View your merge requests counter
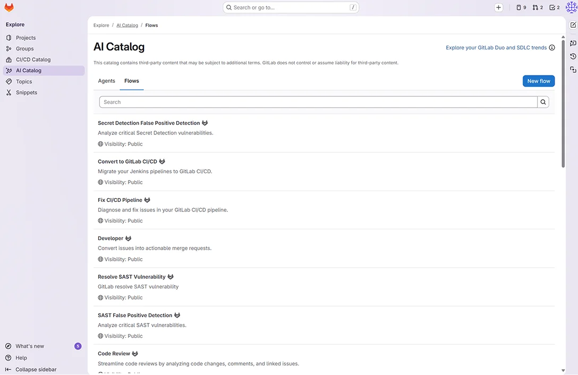 click(x=538, y=7)
